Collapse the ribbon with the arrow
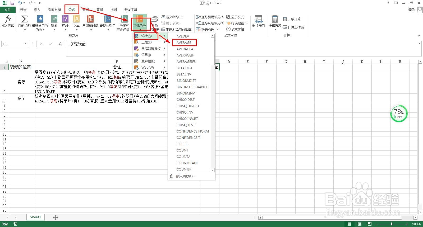This screenshot has width=423, height=227. (x=419, y=36)
